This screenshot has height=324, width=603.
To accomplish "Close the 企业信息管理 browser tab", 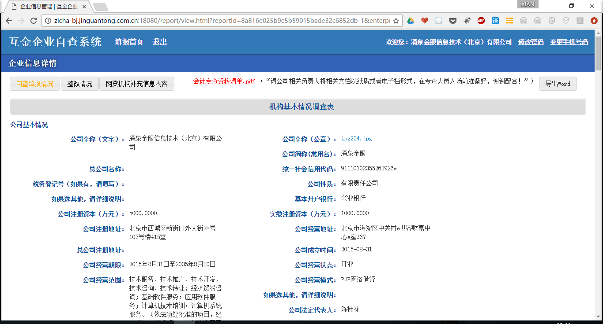I will 84,7.
